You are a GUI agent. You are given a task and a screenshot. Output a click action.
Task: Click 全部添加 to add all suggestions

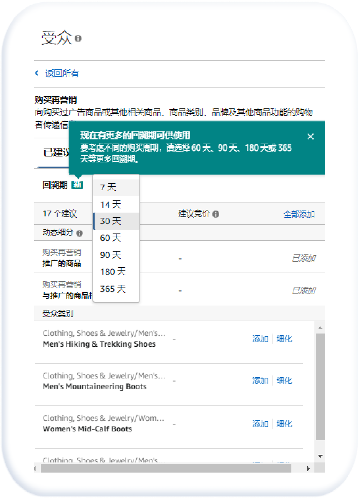pos(299,214)
